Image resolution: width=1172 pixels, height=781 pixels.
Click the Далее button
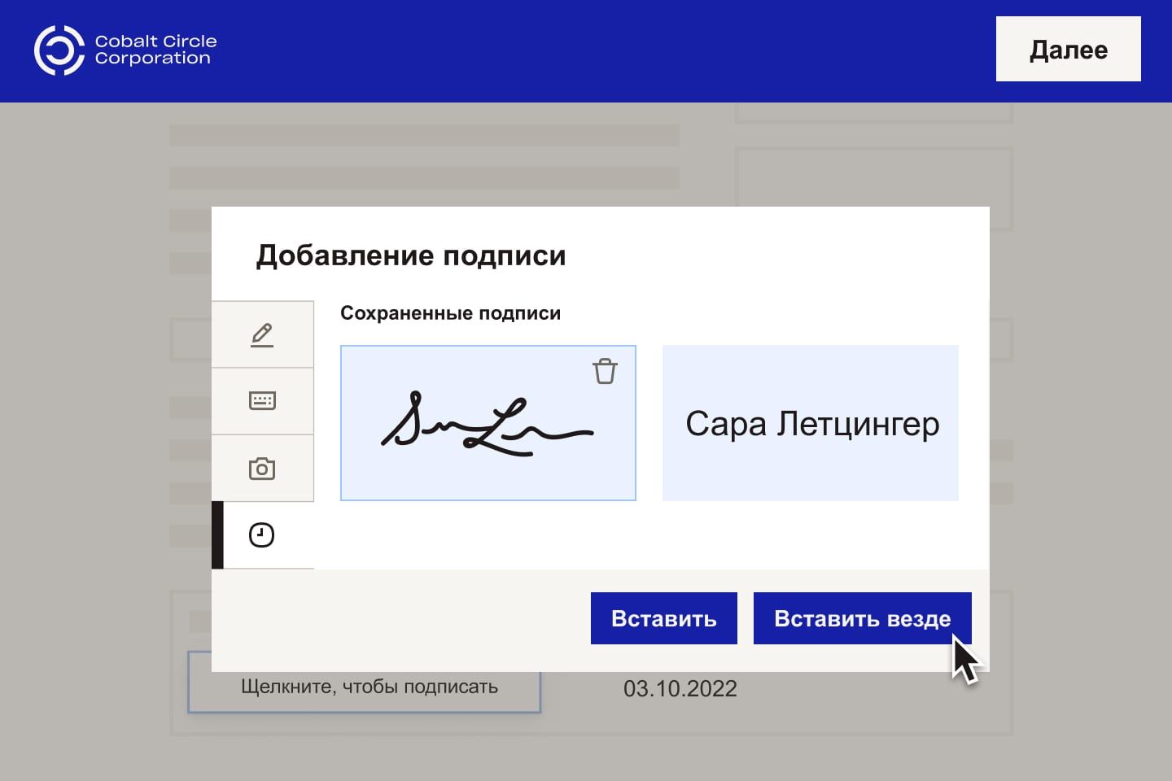tap(1069, 49)
